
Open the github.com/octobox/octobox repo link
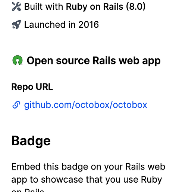(x=85, y=105)
